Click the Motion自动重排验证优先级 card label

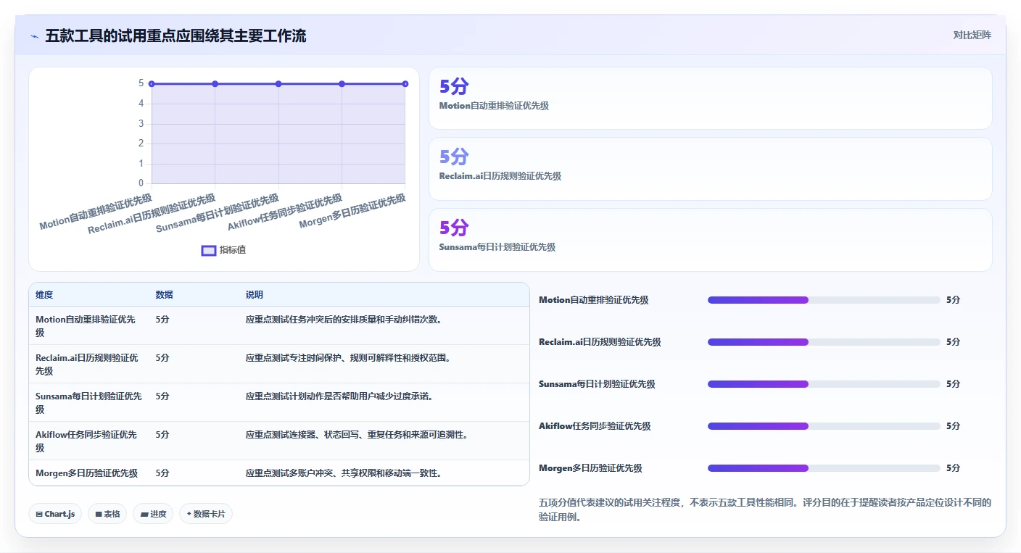pos(494,106)
